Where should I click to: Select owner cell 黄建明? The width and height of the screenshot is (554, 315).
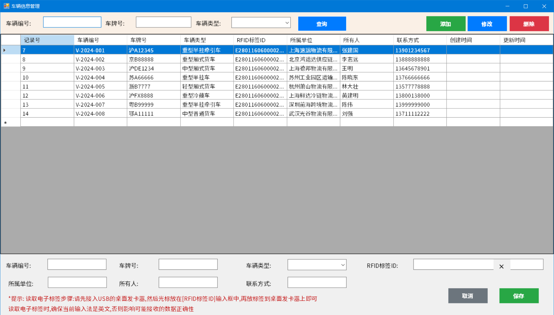pyautogui.click(x=367, y=96)
